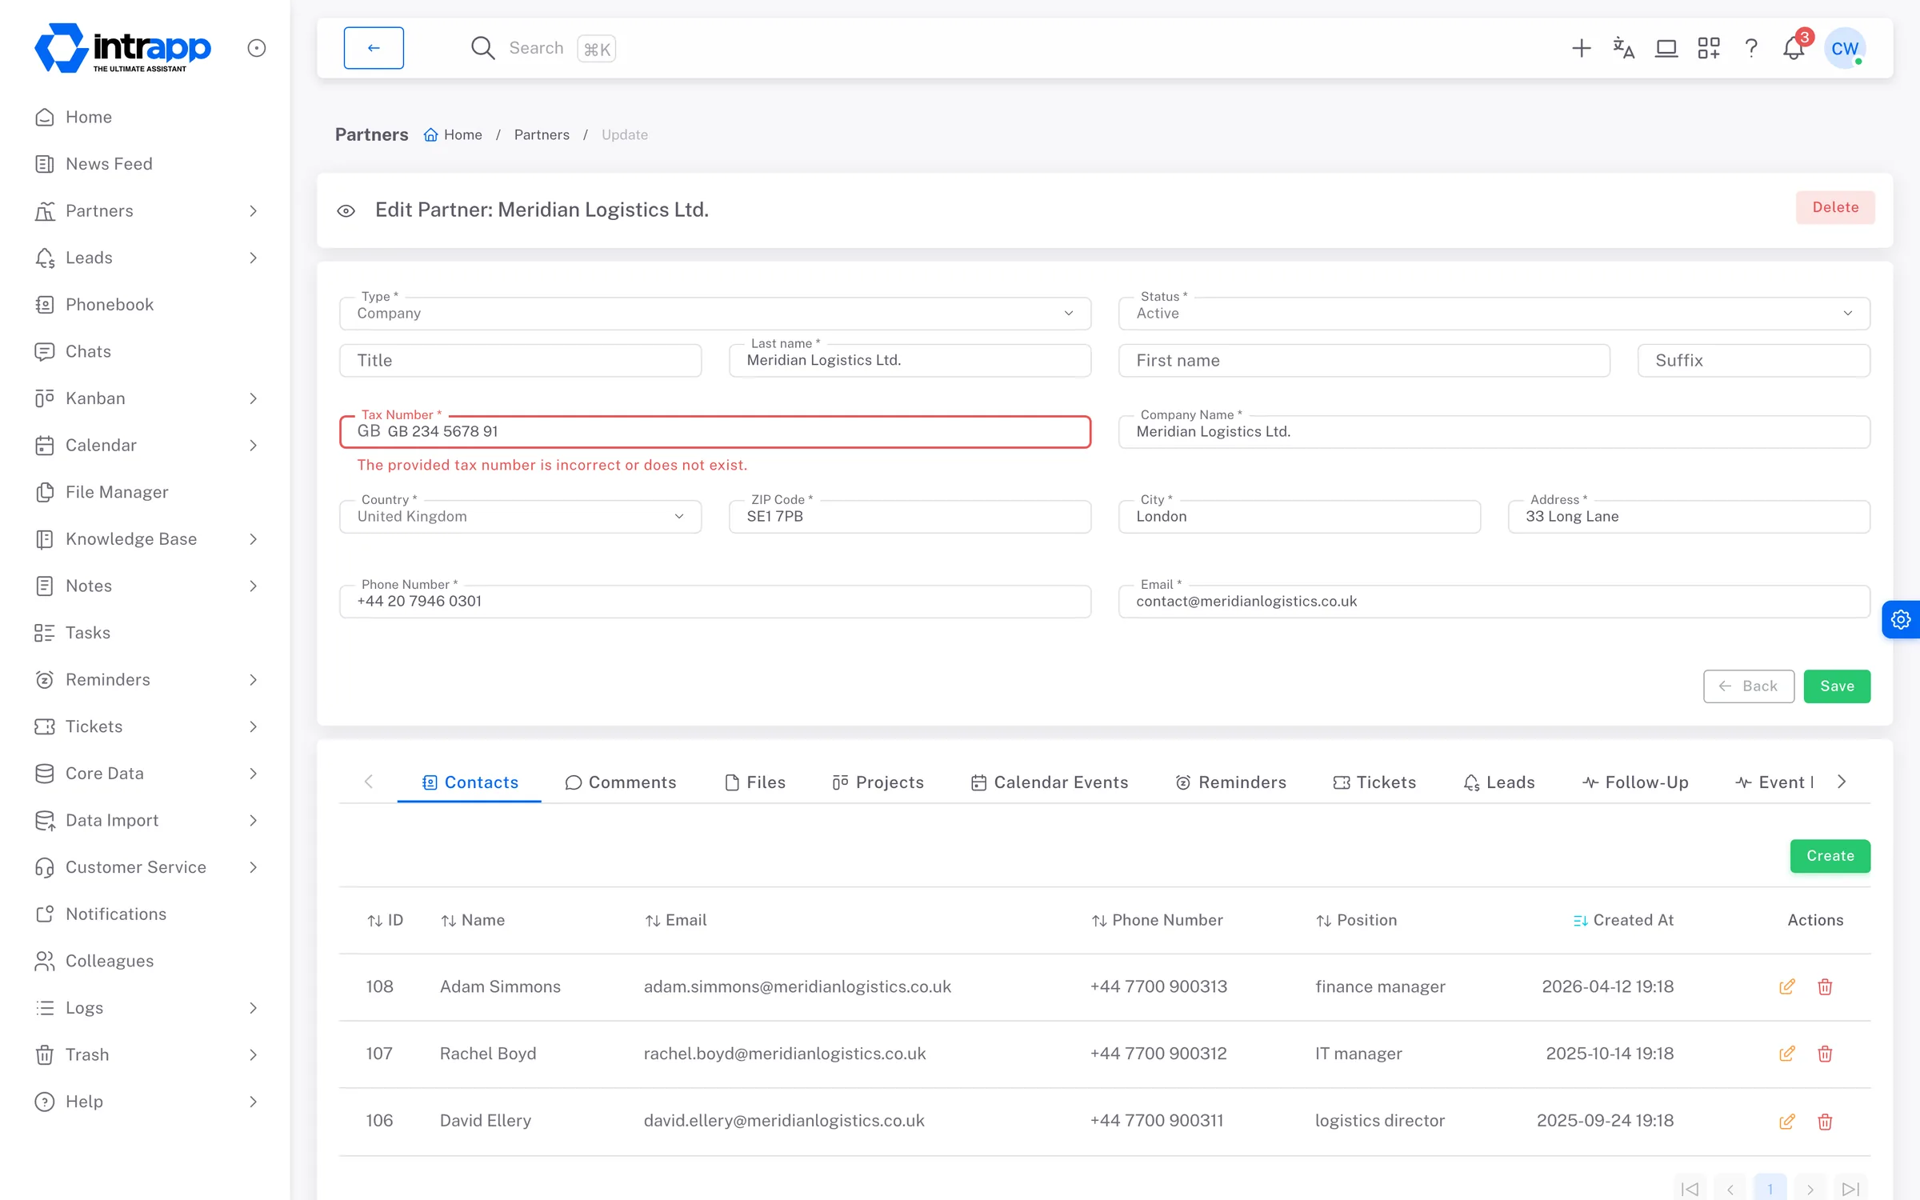
Task: Click into the Email field
Action: point(1494,601)
